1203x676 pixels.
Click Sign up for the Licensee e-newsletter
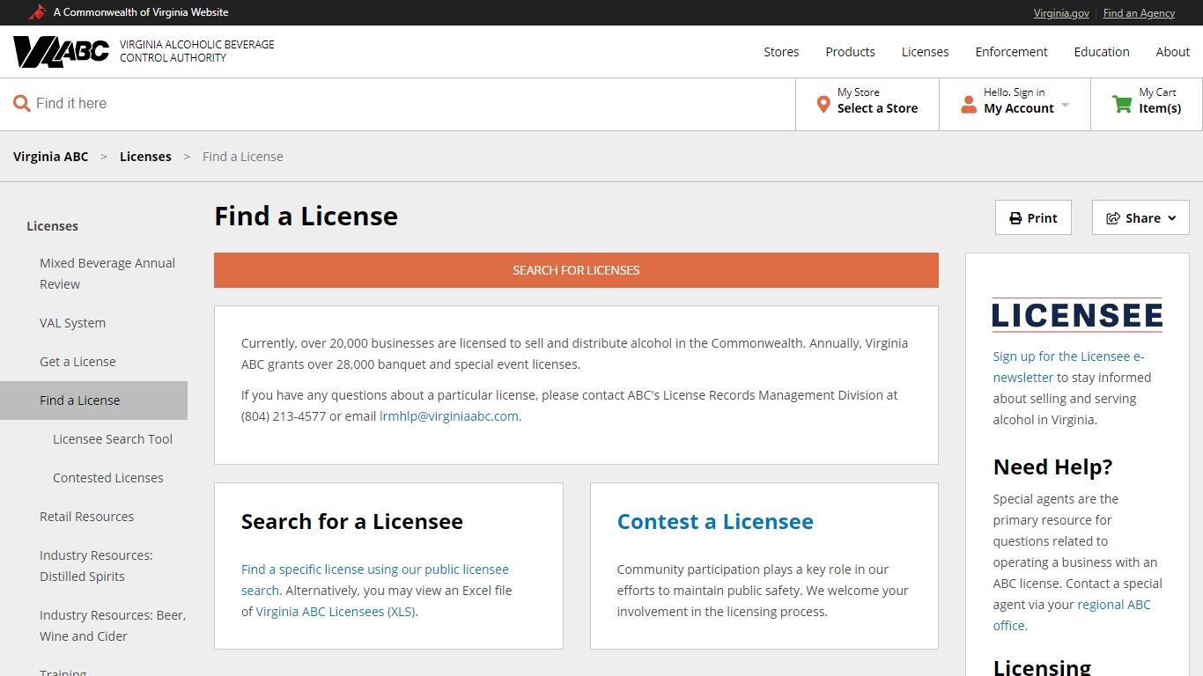(1068, 367)
